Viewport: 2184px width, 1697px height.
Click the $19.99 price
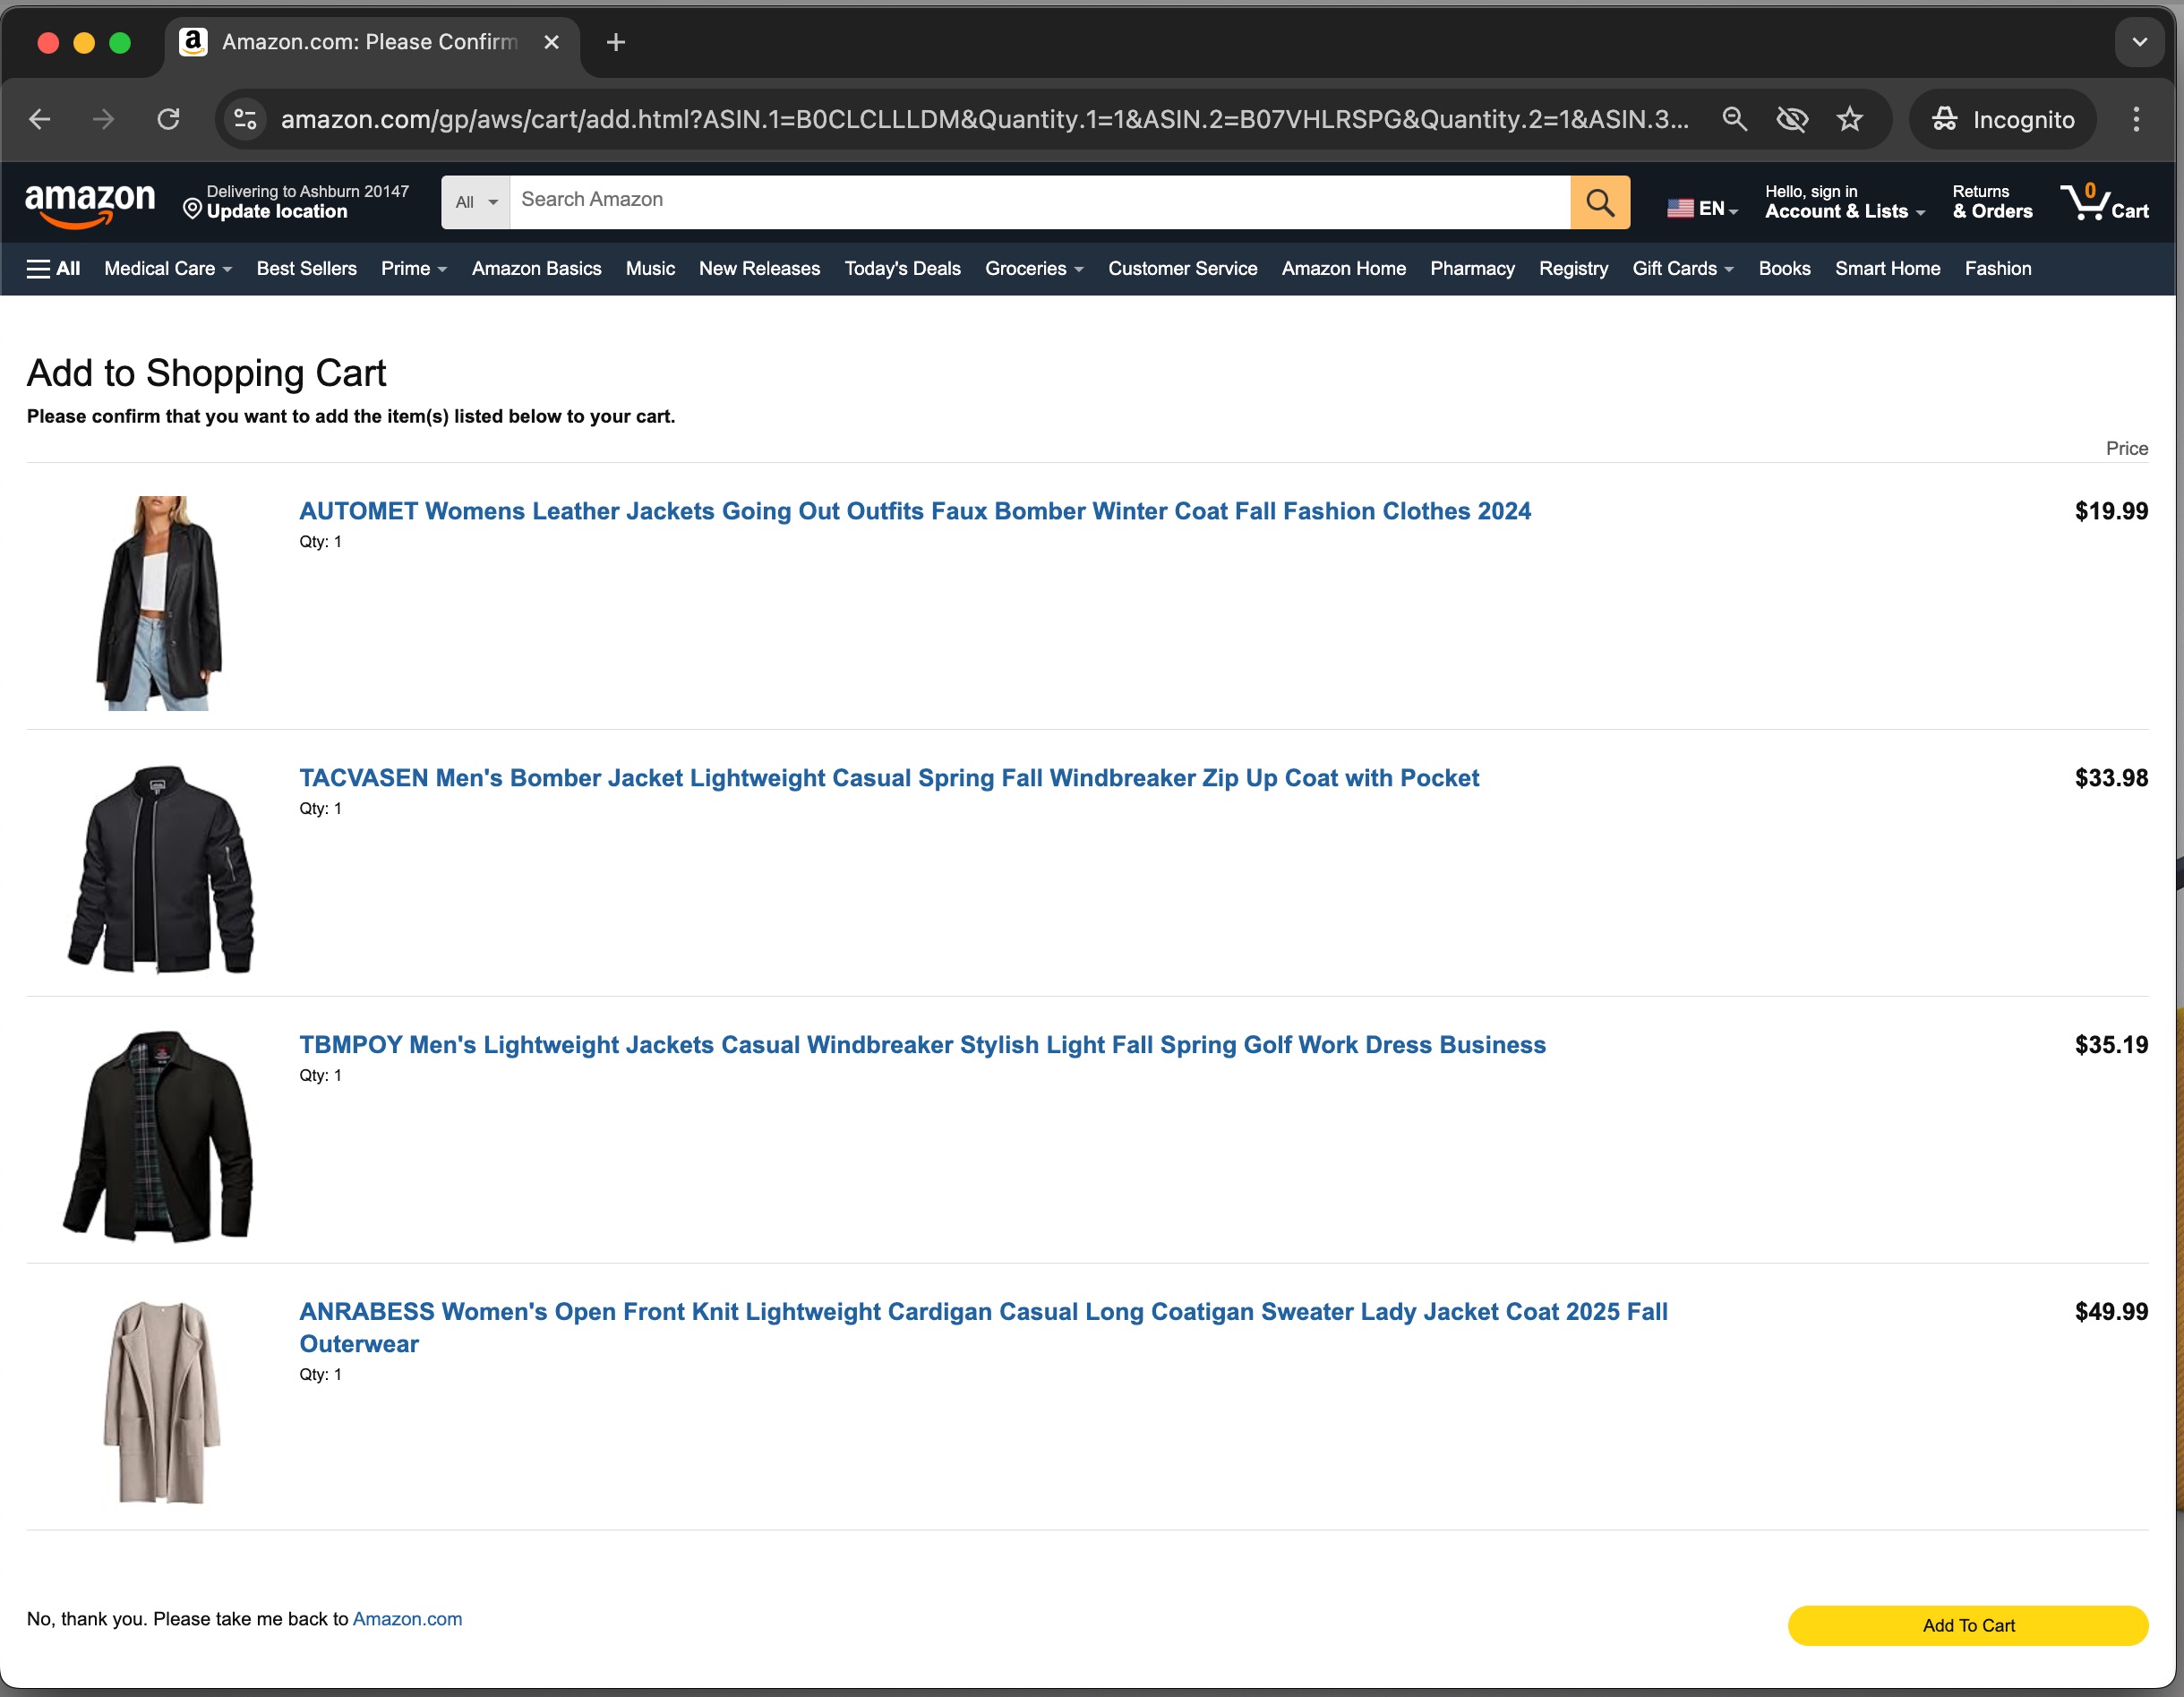point(2111,511)
